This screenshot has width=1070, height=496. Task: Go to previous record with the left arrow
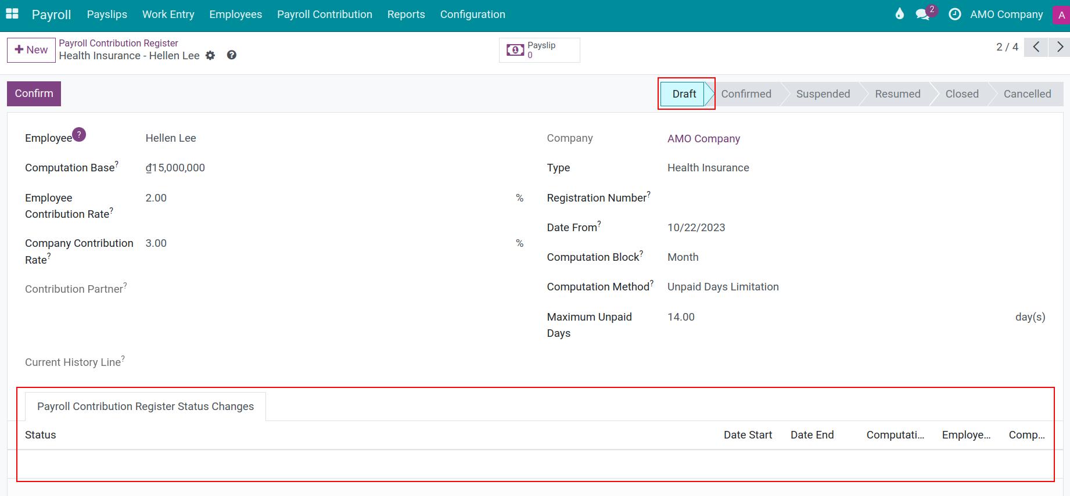tap(1036, 47)
